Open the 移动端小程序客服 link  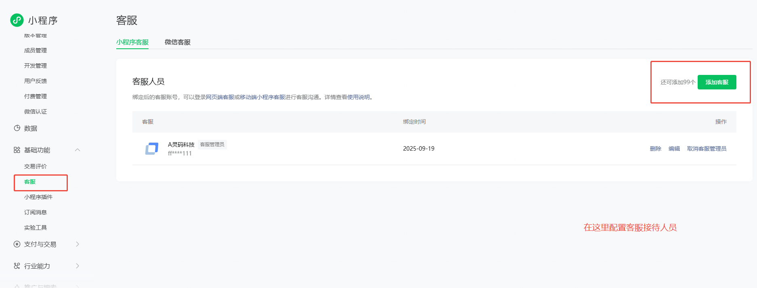coord(262,97)
